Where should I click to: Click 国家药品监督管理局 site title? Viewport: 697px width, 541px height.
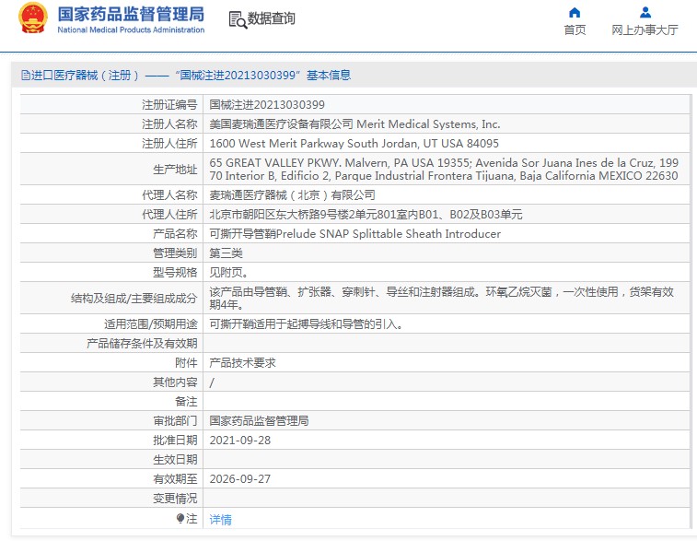pyautogui.click(x=131, y=14)
